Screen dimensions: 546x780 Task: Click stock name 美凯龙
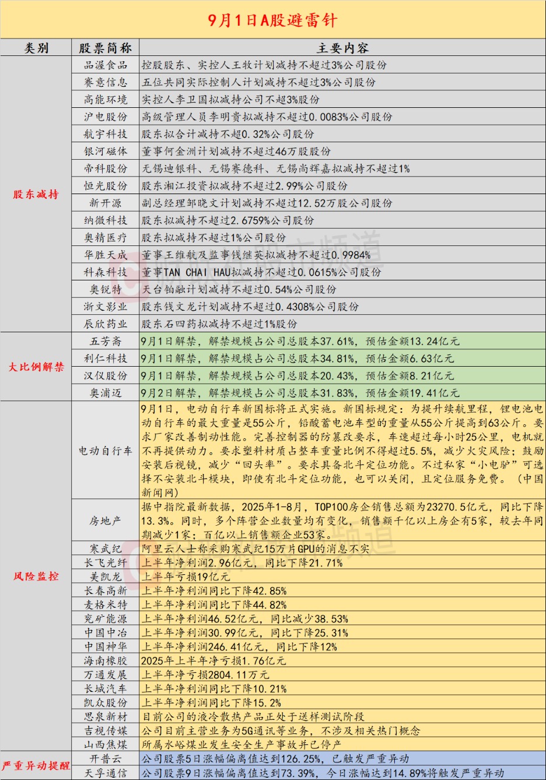[x=106, y=577]
